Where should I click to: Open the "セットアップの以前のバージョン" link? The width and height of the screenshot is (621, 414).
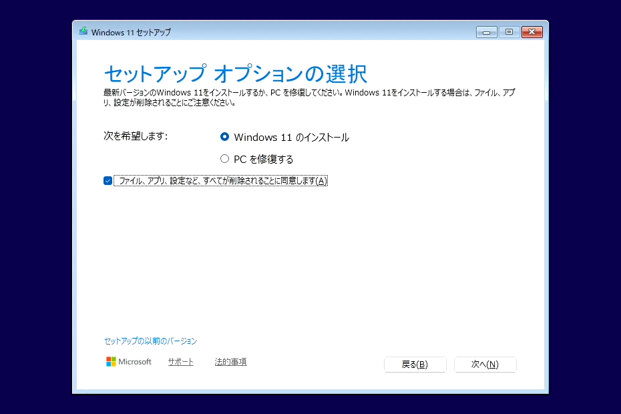tap(150, 341)
